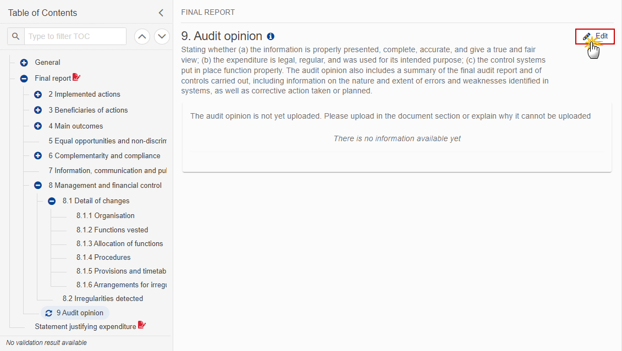Open 8.1.3 Allocation of functions
This screenshot has height=351, width=622.
[x=119, y=244]
